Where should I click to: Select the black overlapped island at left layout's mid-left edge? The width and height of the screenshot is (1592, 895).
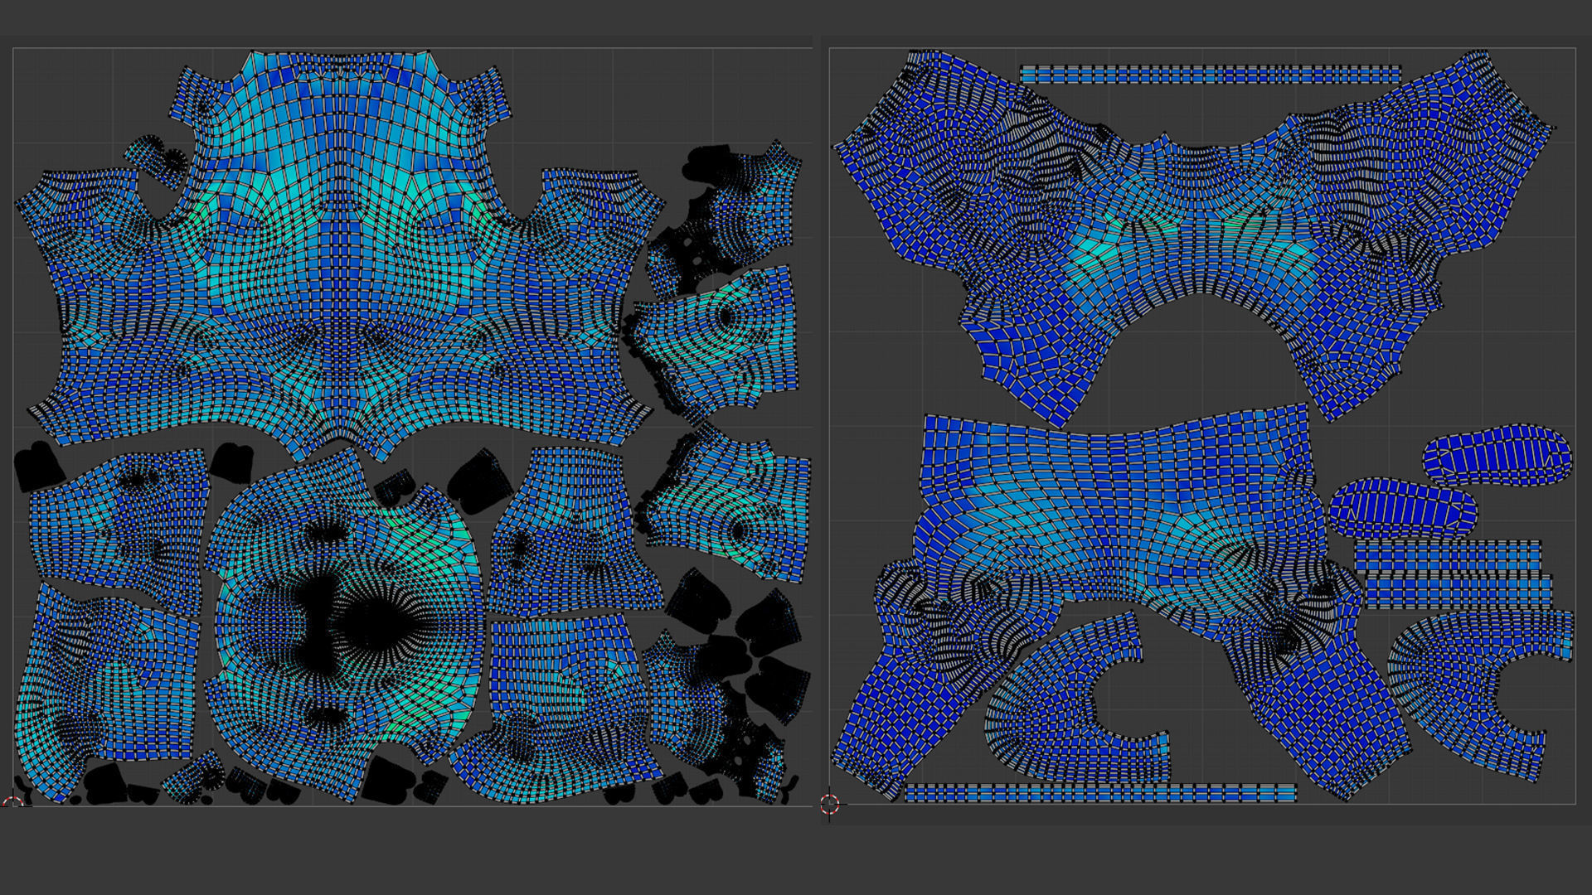point(37,466)
